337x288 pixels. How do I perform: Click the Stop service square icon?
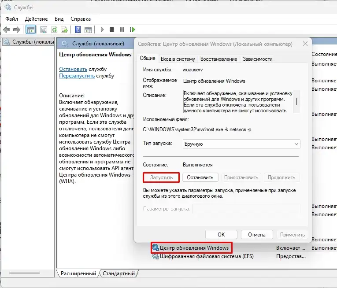click(x=112, y=30)
